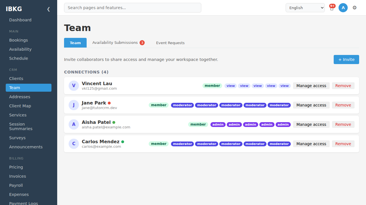Open Schedule in the sidebar

click(29, 58)
